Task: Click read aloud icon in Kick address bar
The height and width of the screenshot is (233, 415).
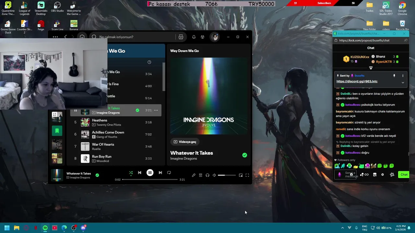Action: point(406,40)
